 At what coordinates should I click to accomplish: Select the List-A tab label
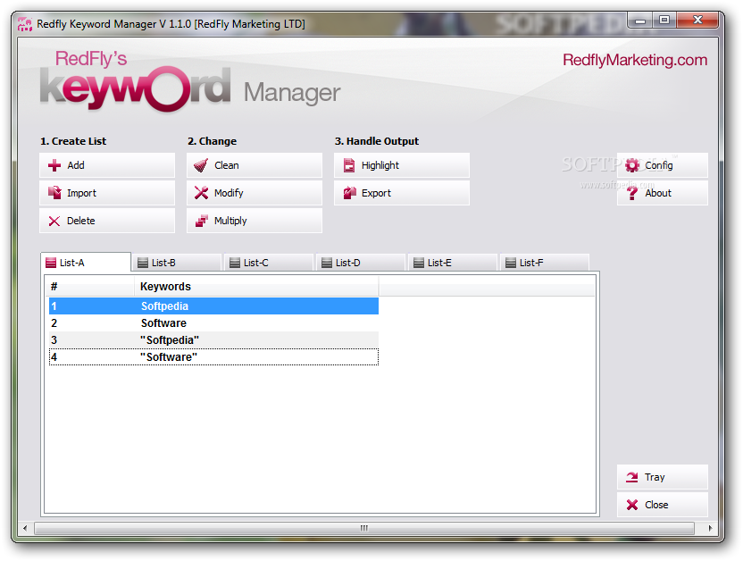point(72,263)
